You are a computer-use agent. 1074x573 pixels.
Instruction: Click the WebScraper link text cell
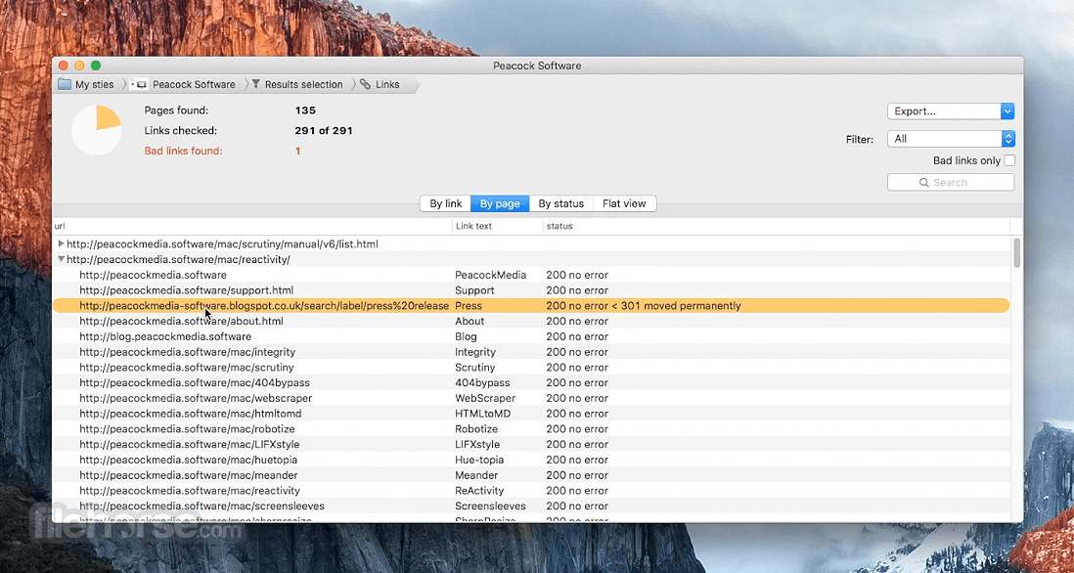tap(485, 398)
